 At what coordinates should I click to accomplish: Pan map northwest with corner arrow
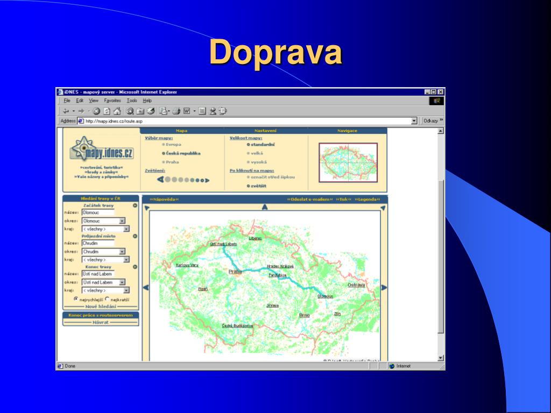[147, 208]
